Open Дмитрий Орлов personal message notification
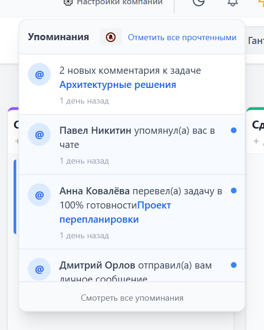 (x=132, y=266)
